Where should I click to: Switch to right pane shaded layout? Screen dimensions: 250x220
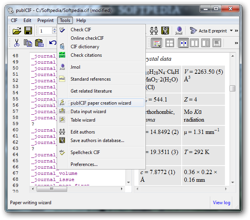click(206, 43)
